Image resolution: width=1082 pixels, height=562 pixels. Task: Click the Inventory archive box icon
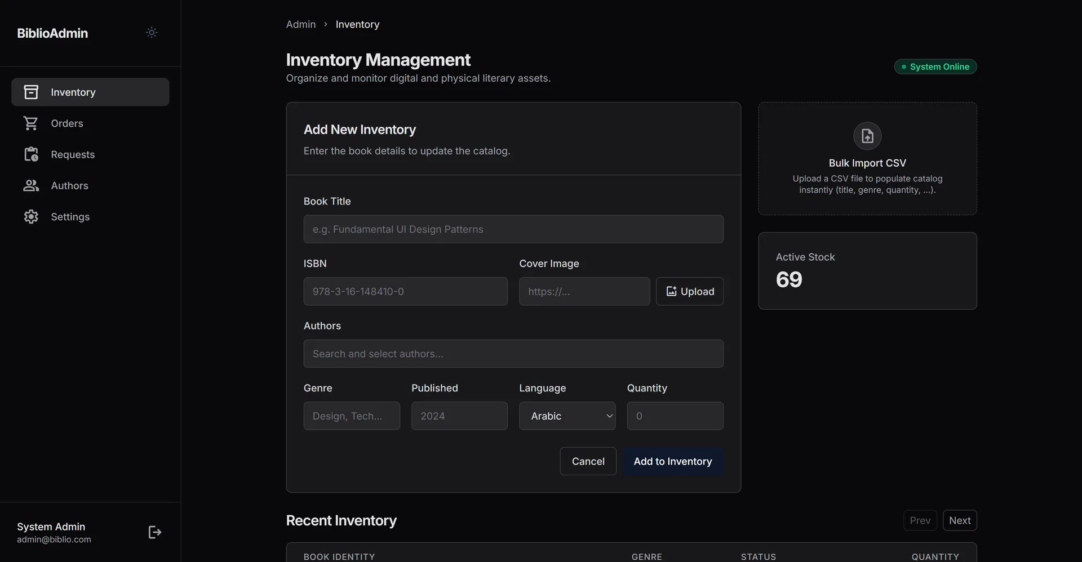(31, 92)
